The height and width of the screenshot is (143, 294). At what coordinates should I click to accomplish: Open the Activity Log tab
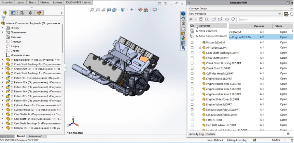[196, 134]
